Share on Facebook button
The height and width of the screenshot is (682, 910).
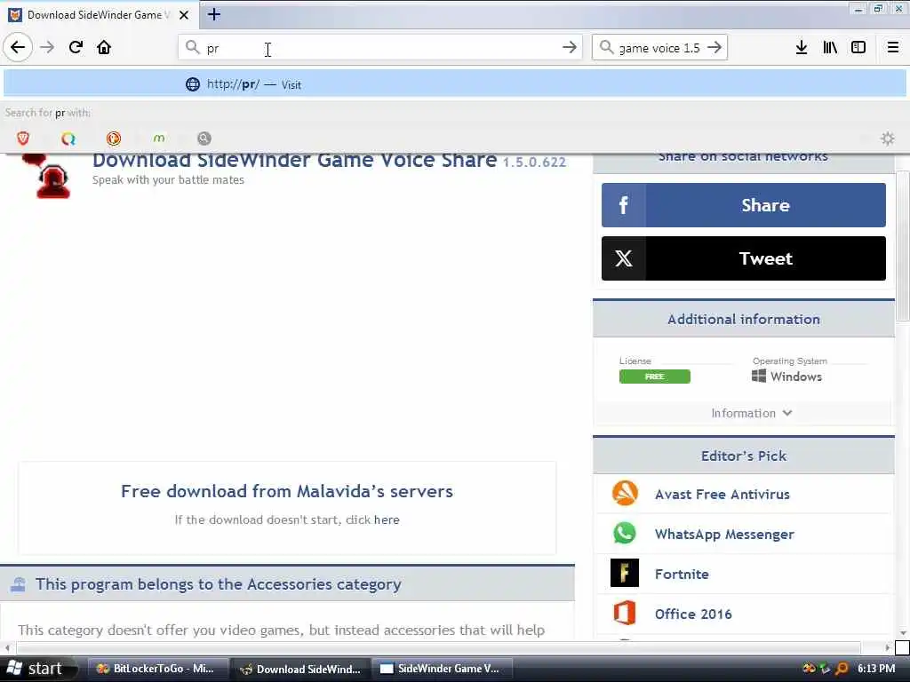click(x=744, y=205)
